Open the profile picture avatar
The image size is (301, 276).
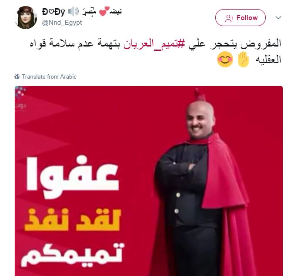pyautogui.click(x=26, y=18)
